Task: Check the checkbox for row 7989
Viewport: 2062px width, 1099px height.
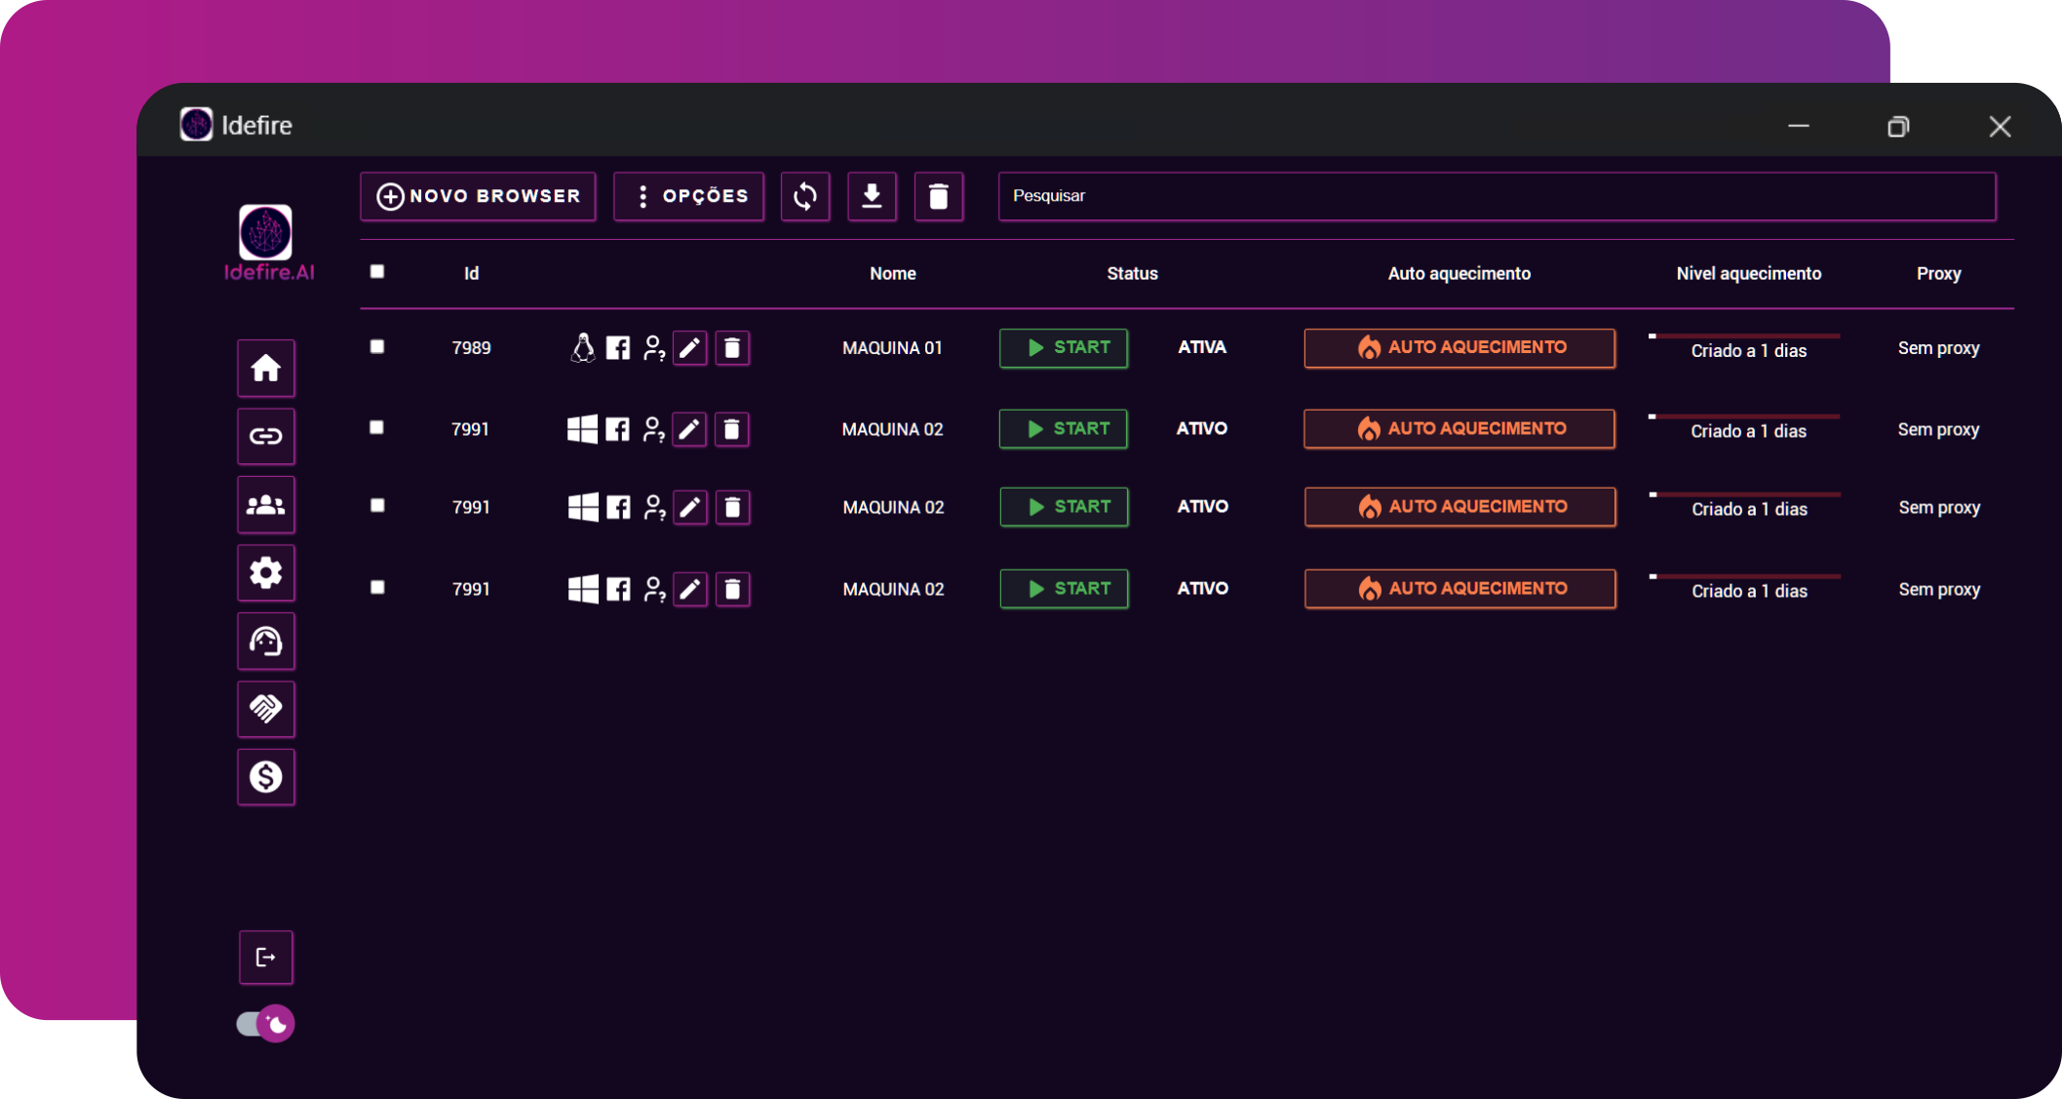Action: click(x=377, y=346)
